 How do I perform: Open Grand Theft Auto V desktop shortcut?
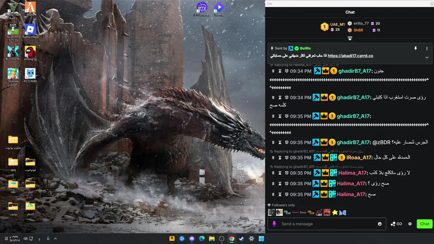point(13,11)
